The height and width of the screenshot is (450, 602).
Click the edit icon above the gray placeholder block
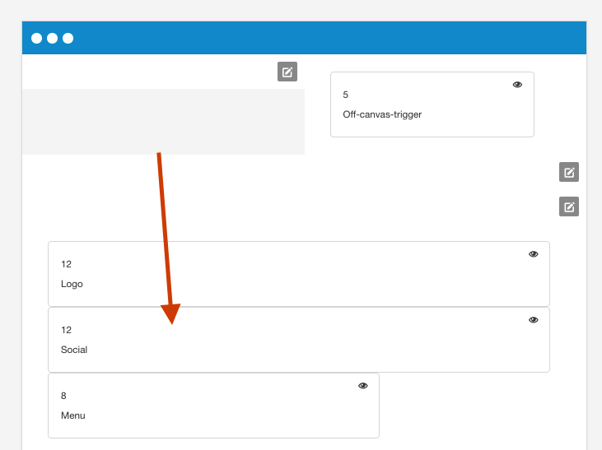click(287, 72)
